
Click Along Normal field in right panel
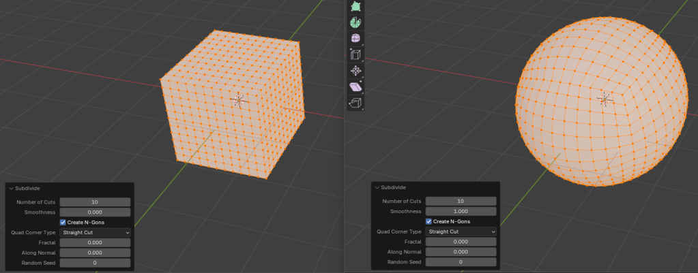tap(461, 252)
